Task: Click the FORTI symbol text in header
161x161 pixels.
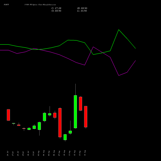Action: [x=6, y=5]
